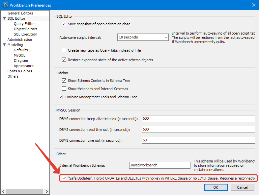Close the Workbench Preferences dialog
Viewport: 259px width, 195px height.
253,5
